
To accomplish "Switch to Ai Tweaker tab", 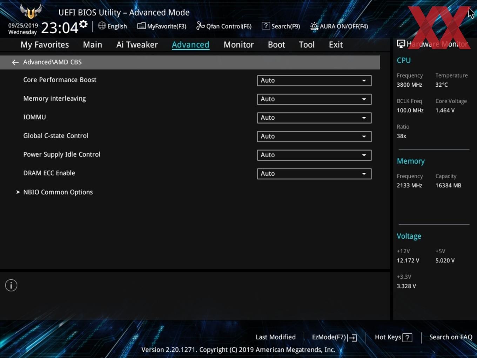I will coord(137,45).
